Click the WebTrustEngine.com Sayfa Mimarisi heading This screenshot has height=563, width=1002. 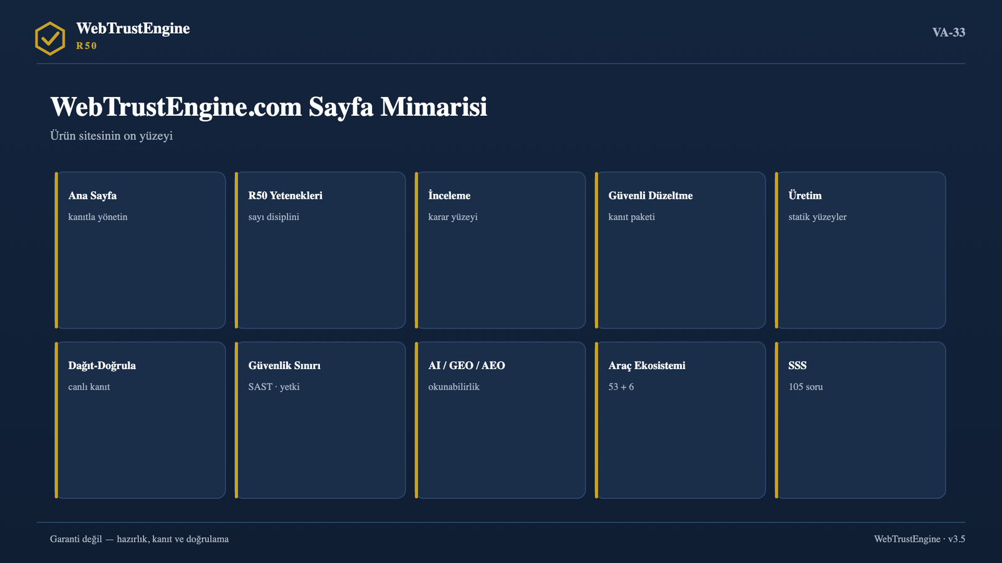coord(269,107)
